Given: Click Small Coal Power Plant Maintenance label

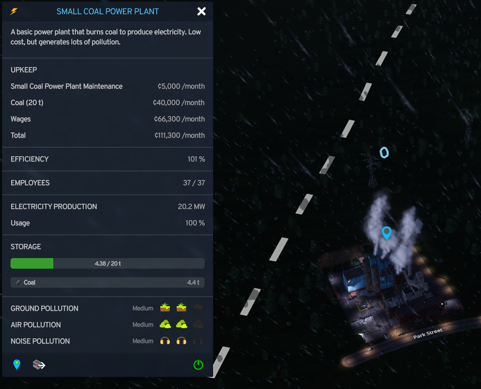Looking at the screenshot, I should [66, 86].
